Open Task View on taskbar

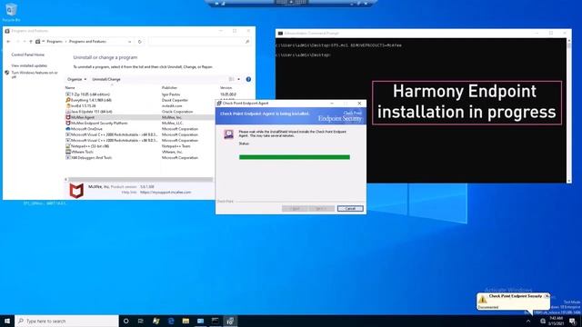pyautogui.click(x=141, y=321)
